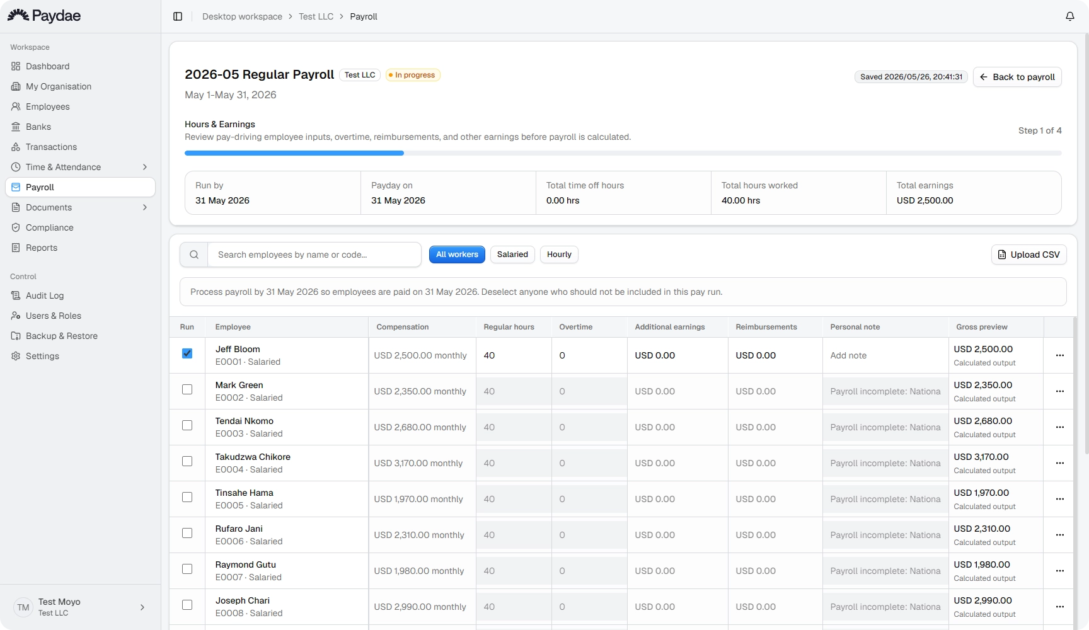Click the Documents sidebar icon
1089x630 pixels.
point(16,207)
